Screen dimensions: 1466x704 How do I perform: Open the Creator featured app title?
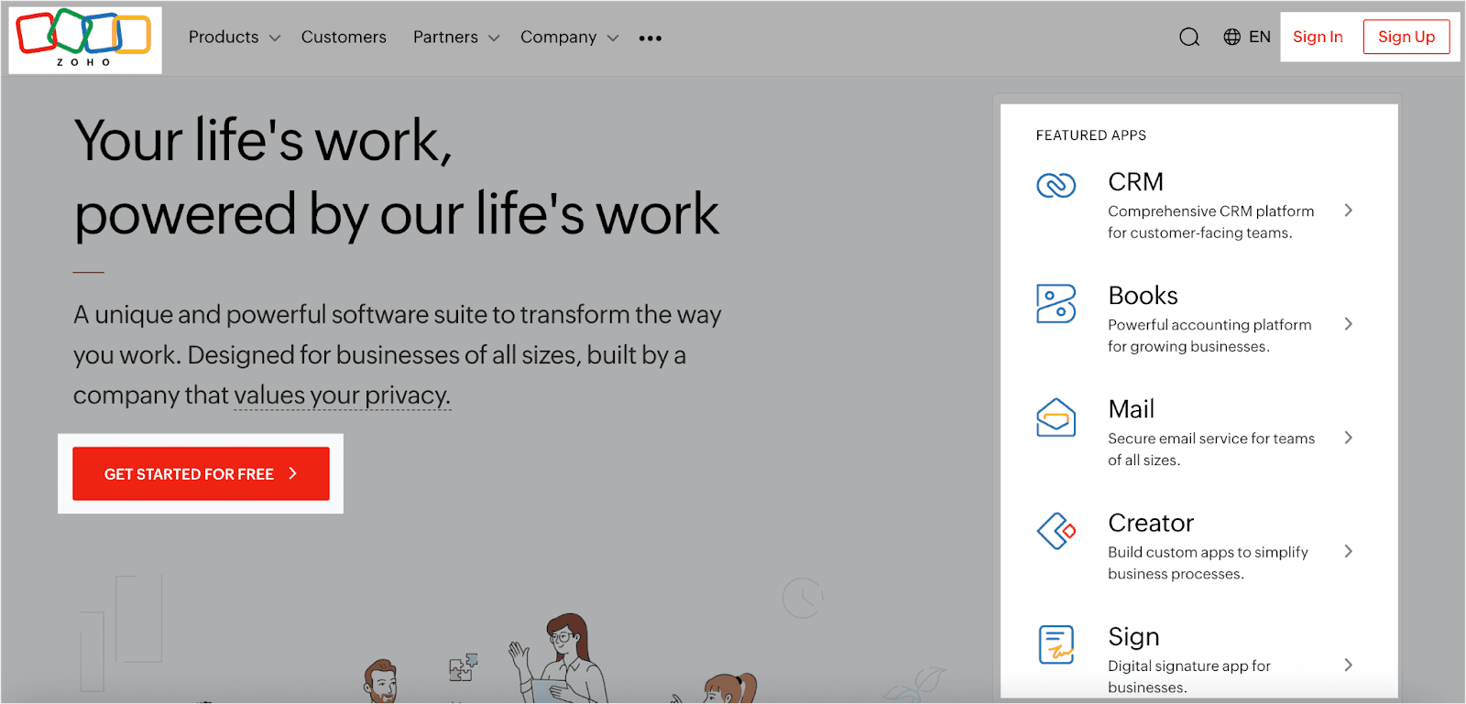click(1151, 523)
